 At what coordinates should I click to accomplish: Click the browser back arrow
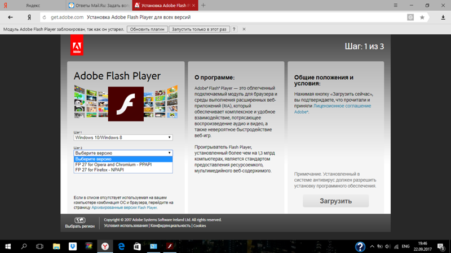click(x=10, y=17)
